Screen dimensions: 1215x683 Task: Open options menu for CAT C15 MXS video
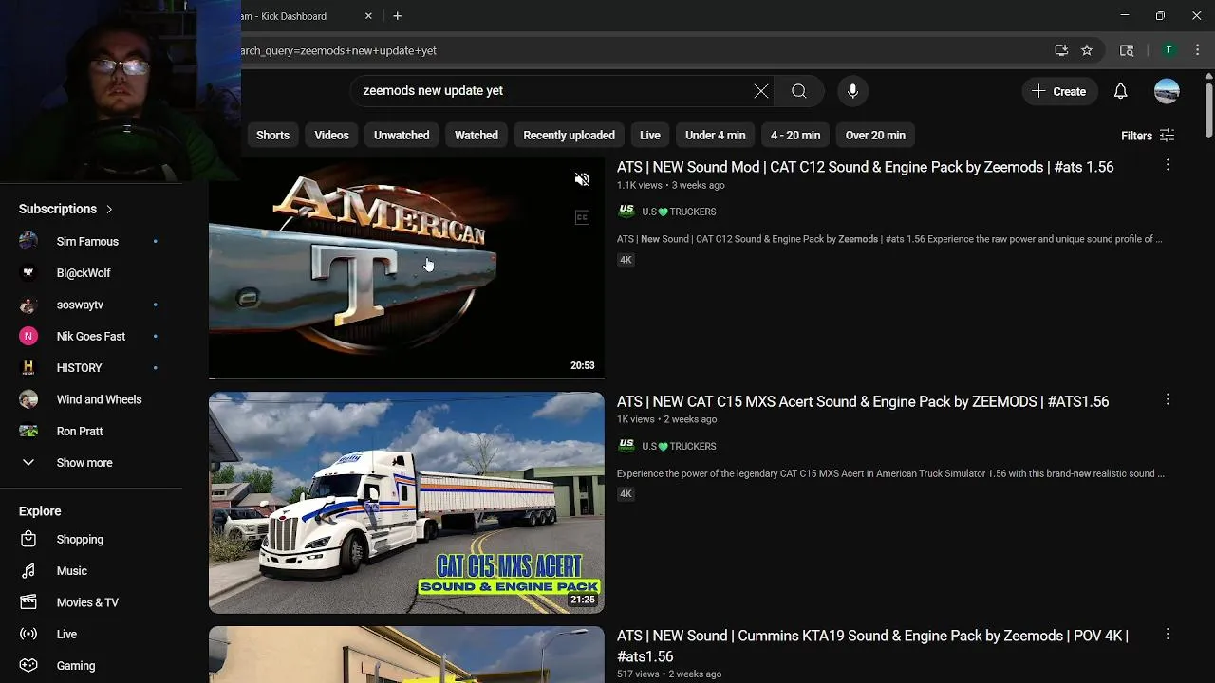coord(1168,399)
